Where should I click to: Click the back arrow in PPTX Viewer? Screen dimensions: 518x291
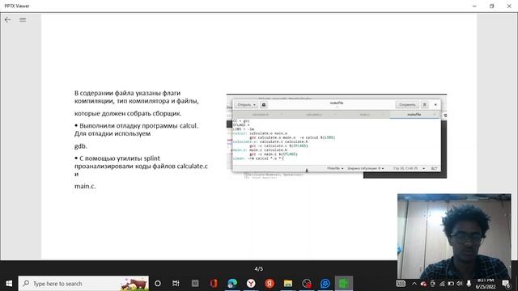click(x=7, y=19)
